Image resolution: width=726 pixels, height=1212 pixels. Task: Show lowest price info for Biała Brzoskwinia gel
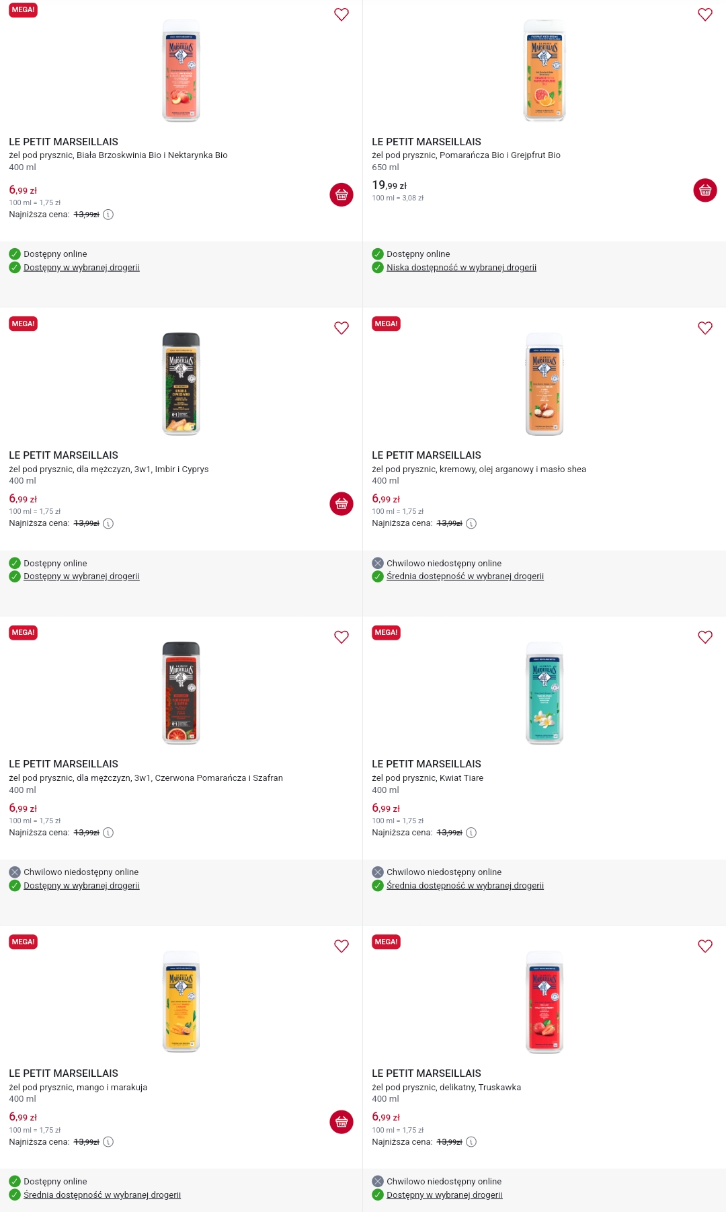click(x=108, y=215)
